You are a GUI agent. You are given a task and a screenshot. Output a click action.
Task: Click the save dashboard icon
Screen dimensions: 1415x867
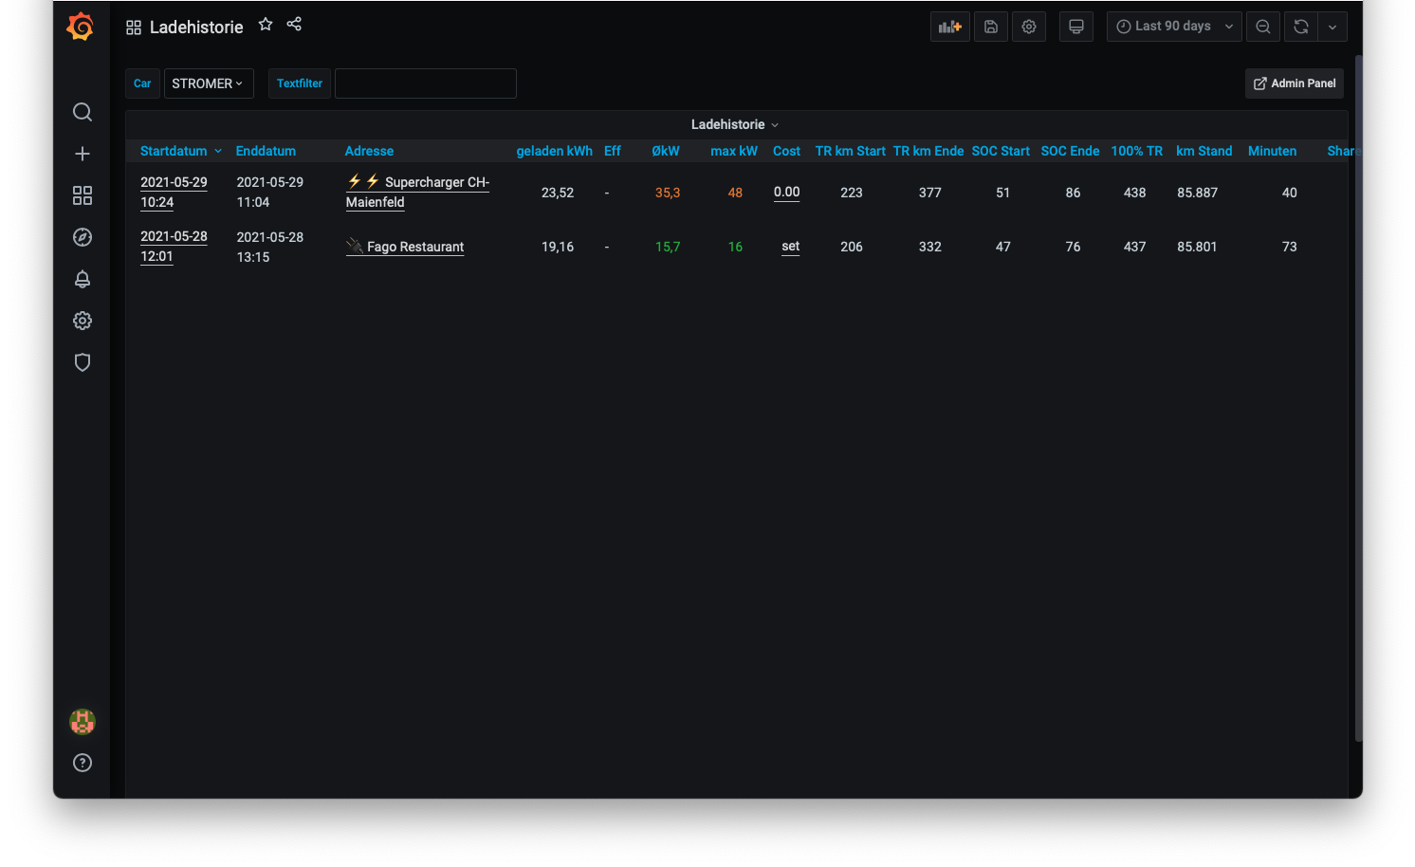990,27
